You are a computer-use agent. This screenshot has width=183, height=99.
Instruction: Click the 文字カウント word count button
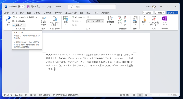pyautogui.click(x=19, y=25)
